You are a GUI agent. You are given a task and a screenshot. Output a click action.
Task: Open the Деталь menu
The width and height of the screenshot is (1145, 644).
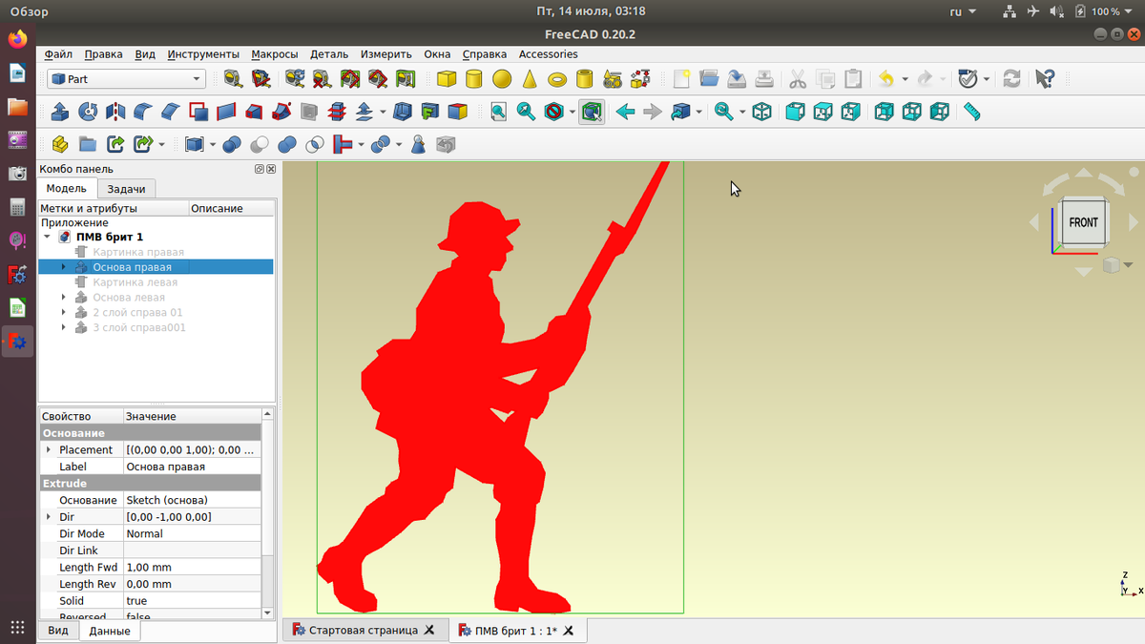(x=329, y=54)
